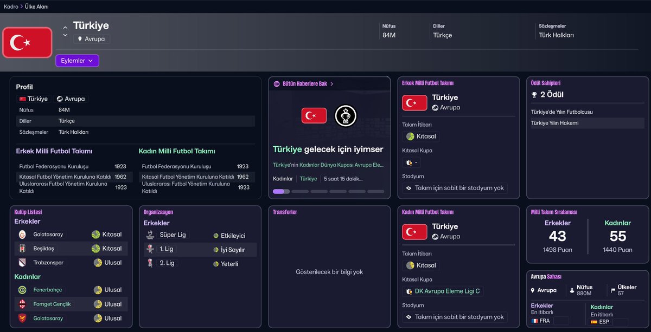This screenshot has width=651, height=332.
Task: Click Ulusal reputation icon on Trabzonspor row
Action: [x=98, y=263]
